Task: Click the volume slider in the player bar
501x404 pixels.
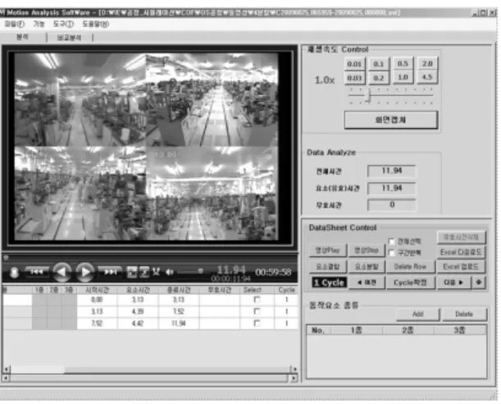Action: click(191, 272)
